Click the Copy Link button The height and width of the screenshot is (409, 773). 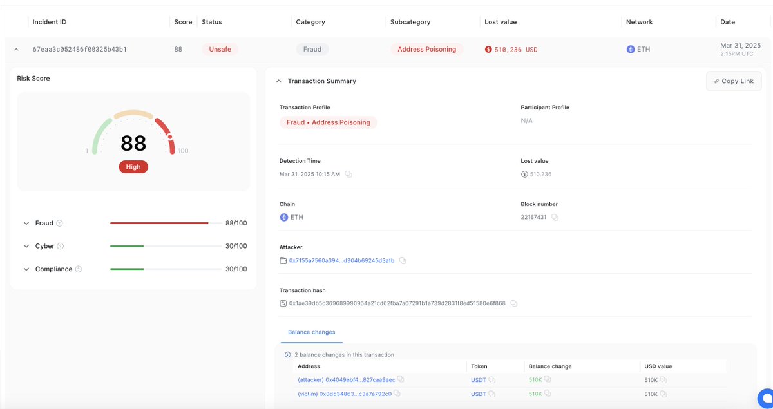click(734, 81)
